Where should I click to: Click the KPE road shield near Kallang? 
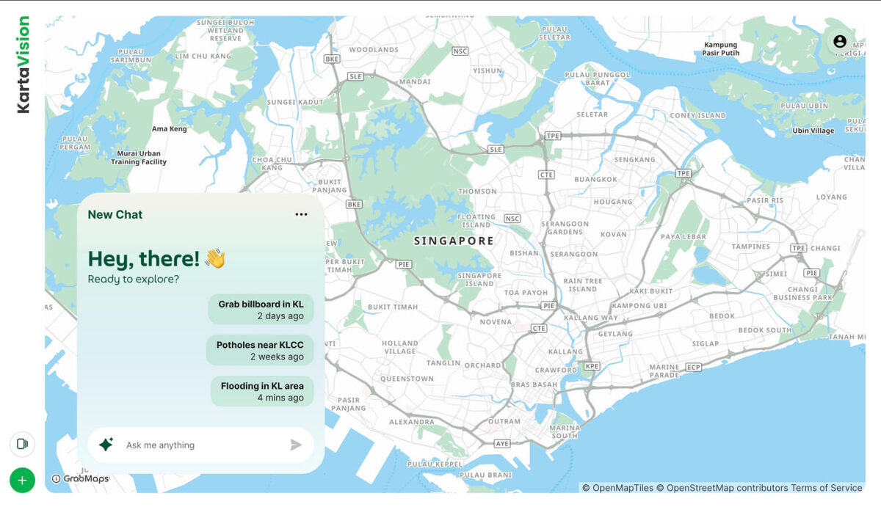click(x=592, y=365)
